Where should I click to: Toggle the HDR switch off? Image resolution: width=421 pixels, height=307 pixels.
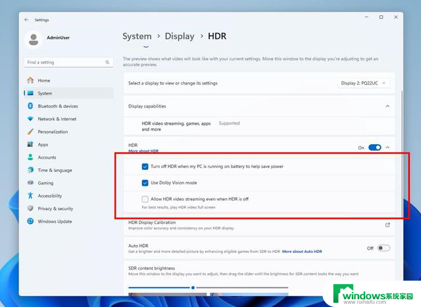(375, 148)
